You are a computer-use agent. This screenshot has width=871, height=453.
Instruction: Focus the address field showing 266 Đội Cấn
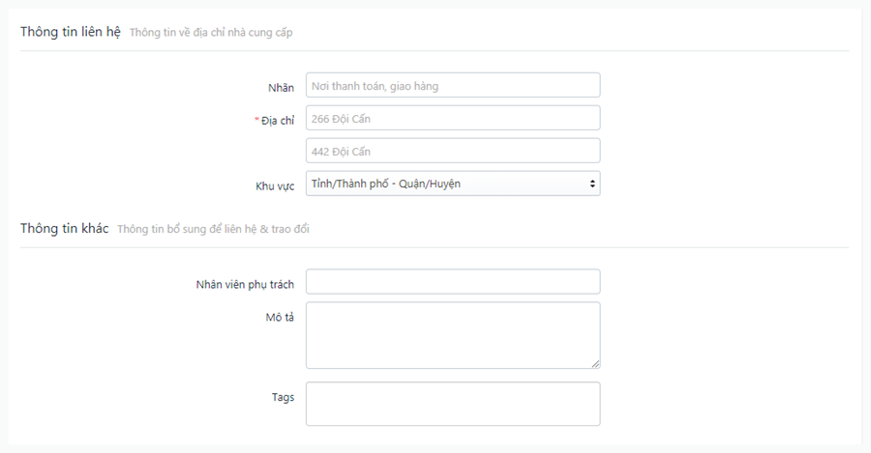(x=453, y=118)
